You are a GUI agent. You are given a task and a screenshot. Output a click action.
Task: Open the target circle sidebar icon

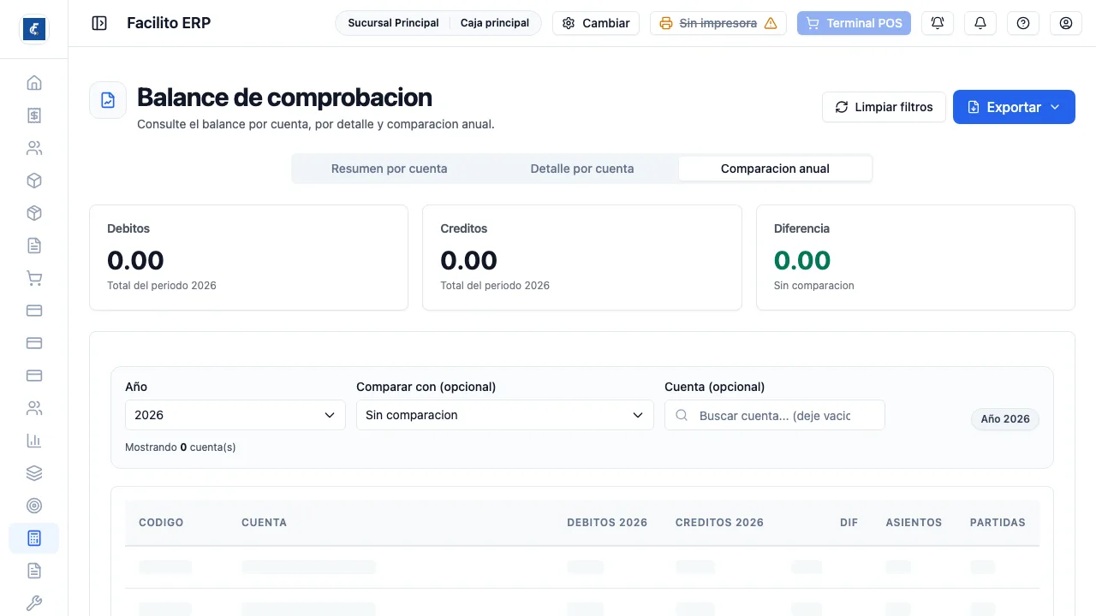pos(34,506)
